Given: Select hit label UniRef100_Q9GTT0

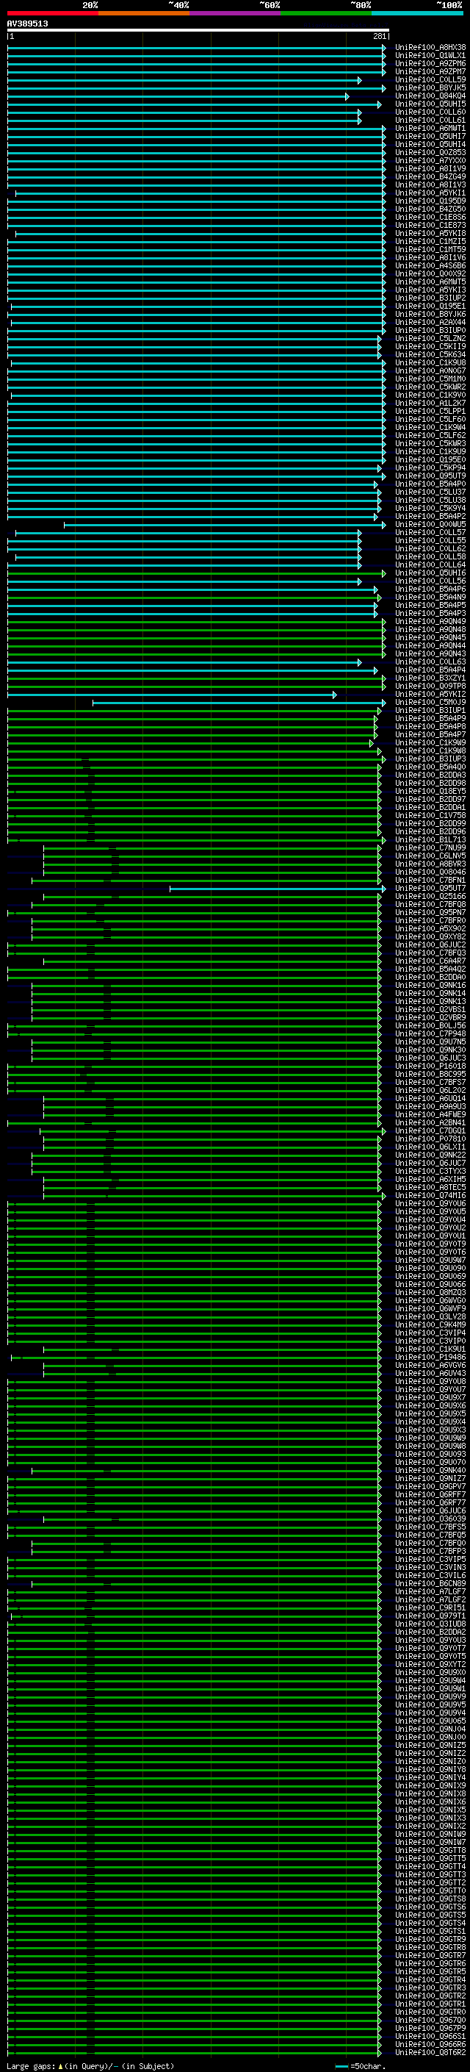Looking at the screenshot, I should click(x=430, y=1890).
